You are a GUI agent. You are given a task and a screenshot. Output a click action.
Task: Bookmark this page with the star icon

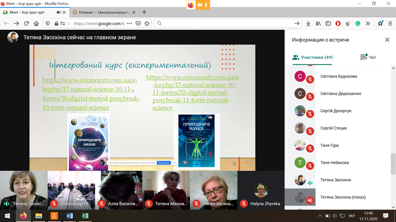coord(147,23)
